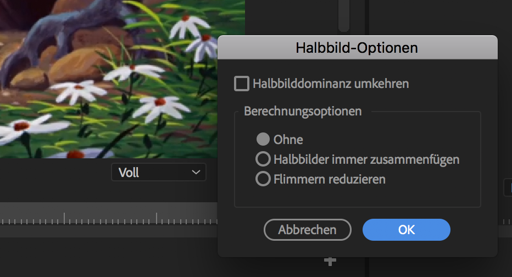512x277 pixels.
Task: Click the first tall tick on the timeline ruler
Action: pyautogui.click(x=64, y=218)
